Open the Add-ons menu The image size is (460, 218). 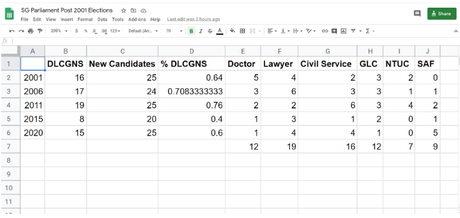coord(137,19)
